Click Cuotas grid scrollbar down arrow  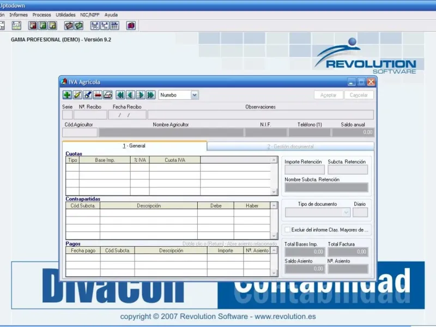[274, 192]
